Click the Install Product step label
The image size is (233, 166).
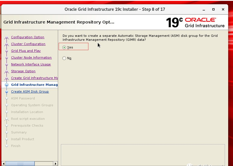point(23,139)
